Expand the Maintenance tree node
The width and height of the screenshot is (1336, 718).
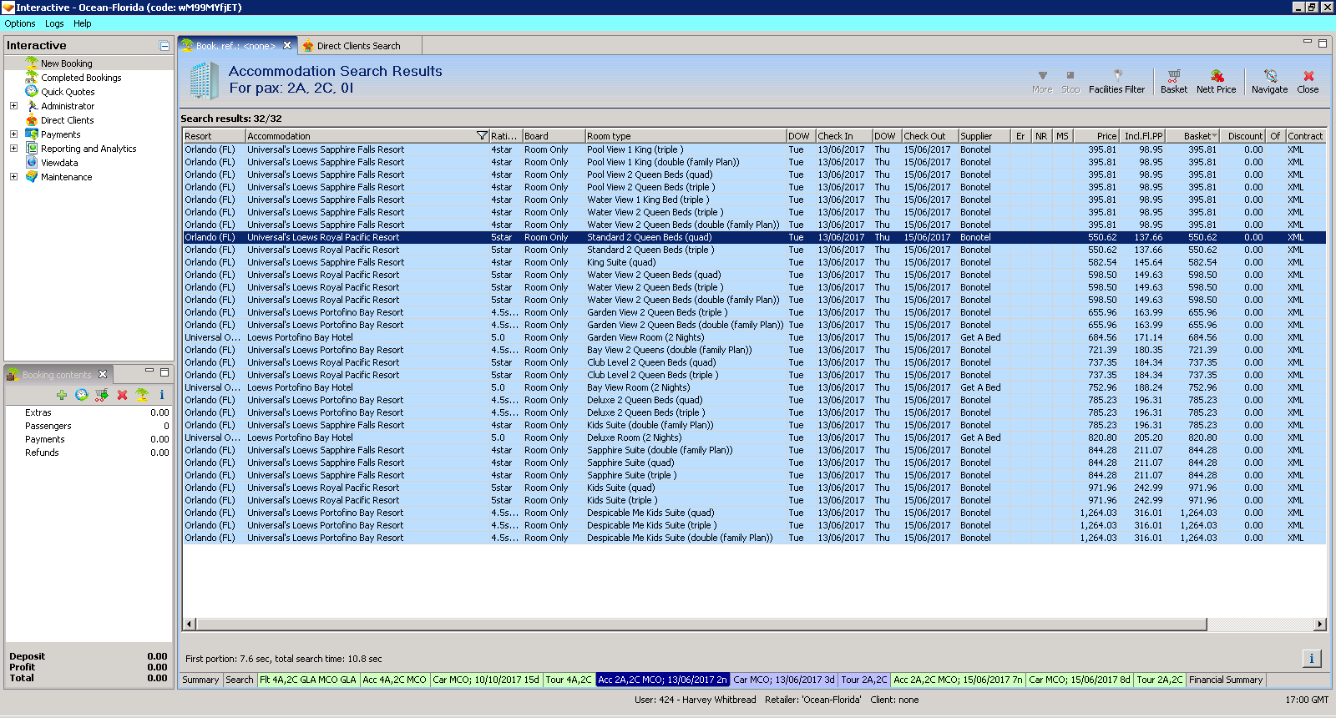point(13,177)
